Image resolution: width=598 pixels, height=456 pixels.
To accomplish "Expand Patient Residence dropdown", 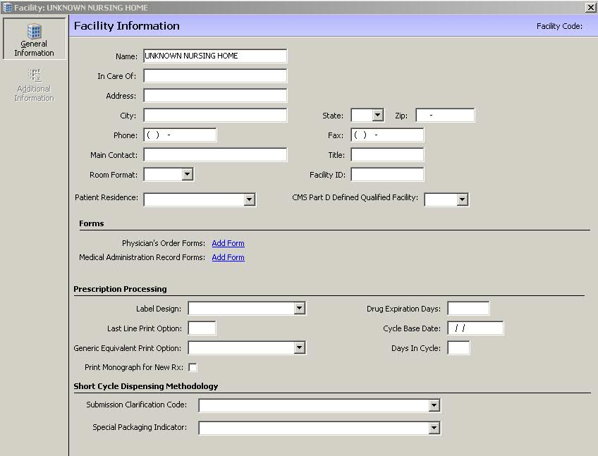I will pyautogui.click(x=250, y=199).
